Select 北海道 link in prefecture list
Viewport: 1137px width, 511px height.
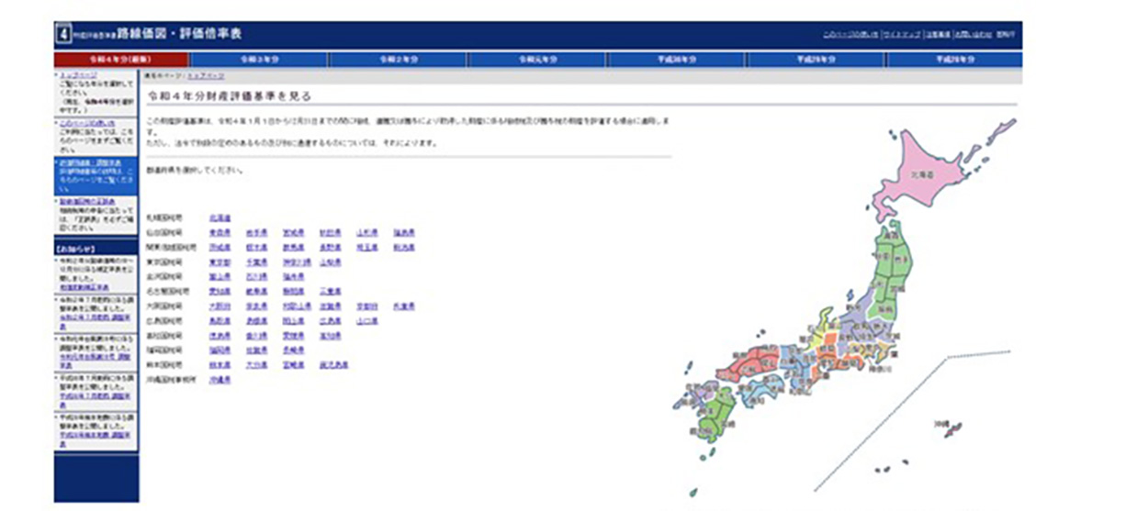(219, 218)
